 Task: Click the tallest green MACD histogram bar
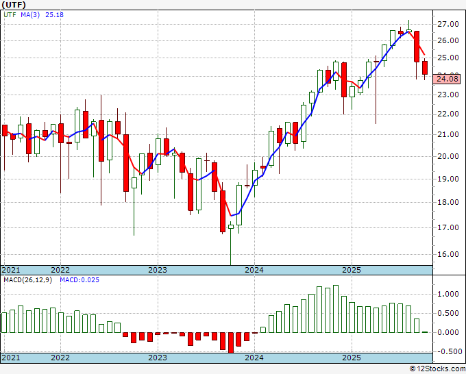(336, 309)
